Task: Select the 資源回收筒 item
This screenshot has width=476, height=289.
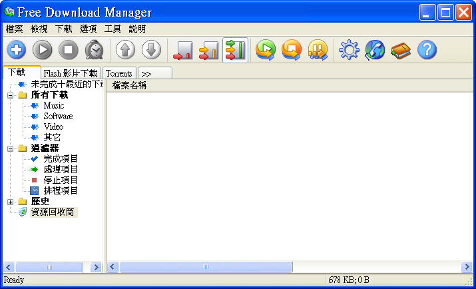Action: 54,212
